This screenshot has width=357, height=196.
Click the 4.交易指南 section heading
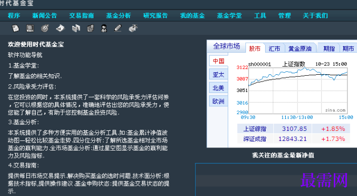click(x=23, y=165)
